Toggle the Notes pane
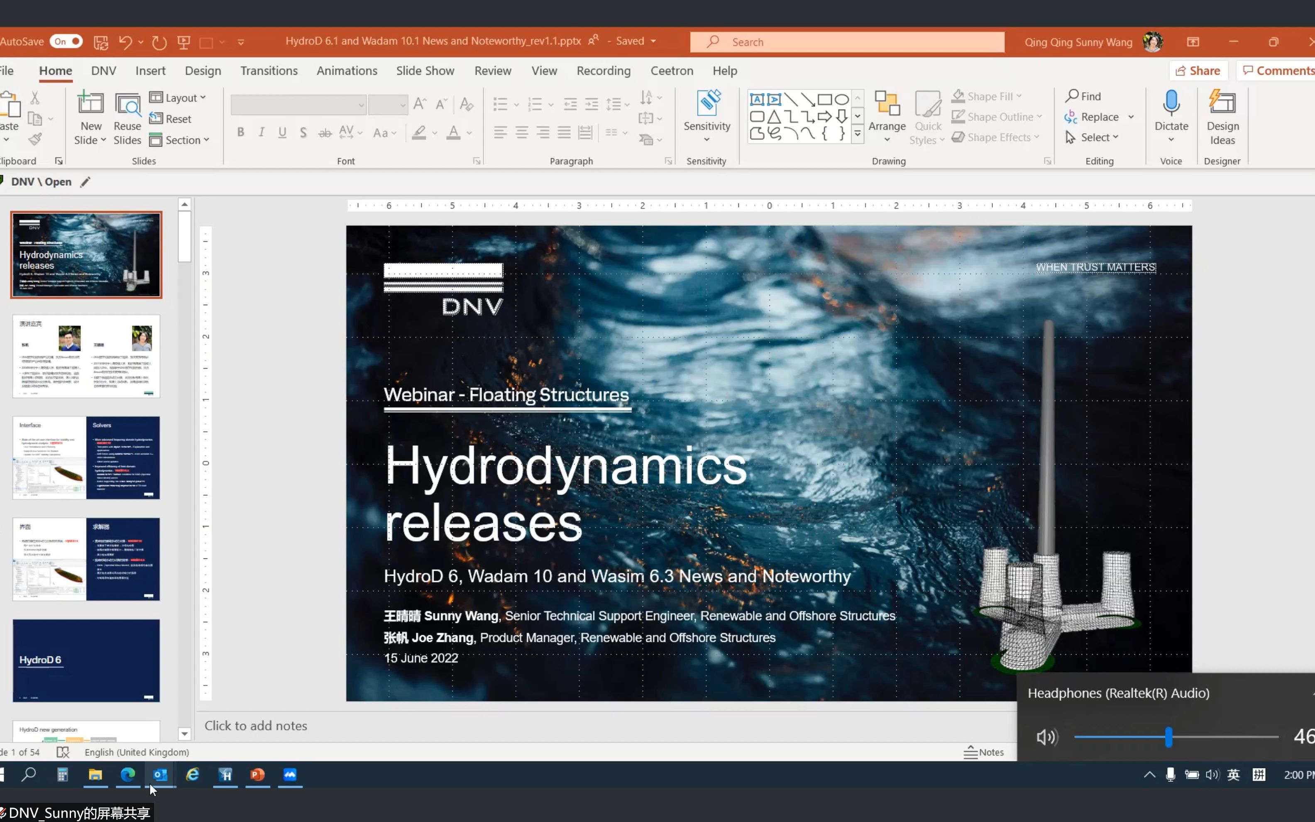 984,752
